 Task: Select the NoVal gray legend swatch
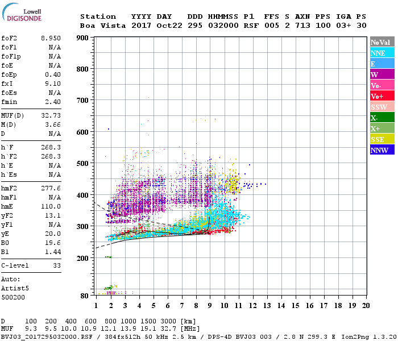click(x=382, y=42)
